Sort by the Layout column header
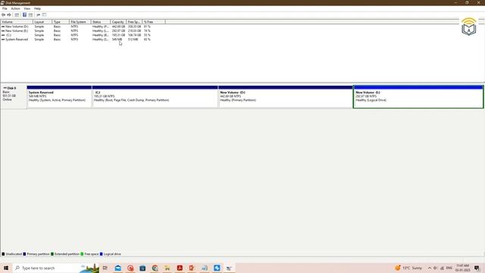The image size is (485, 273). [x=42, y=22]
